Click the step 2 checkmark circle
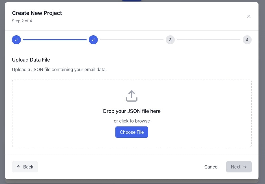The image size is (265, 184). [93, 40]
